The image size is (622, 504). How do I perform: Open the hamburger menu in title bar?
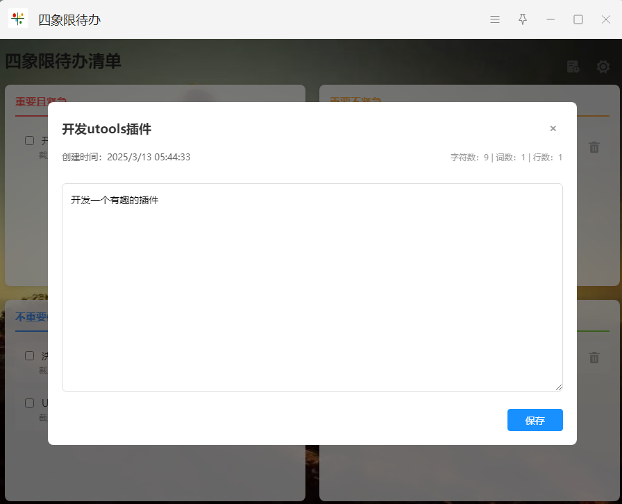495,19
